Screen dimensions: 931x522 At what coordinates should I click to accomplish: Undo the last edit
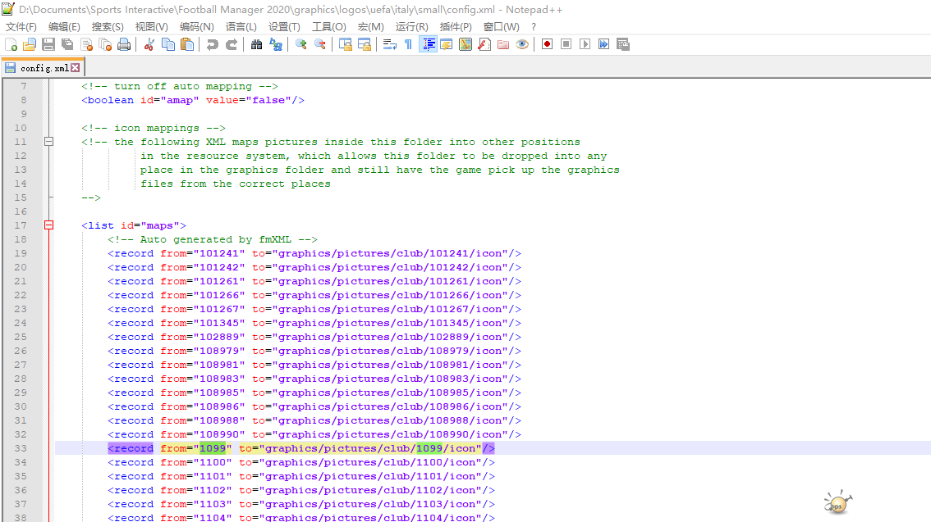click(x=212, y=44)
